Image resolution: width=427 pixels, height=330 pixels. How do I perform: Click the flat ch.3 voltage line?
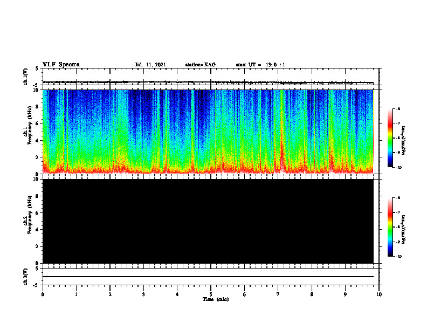208,277
